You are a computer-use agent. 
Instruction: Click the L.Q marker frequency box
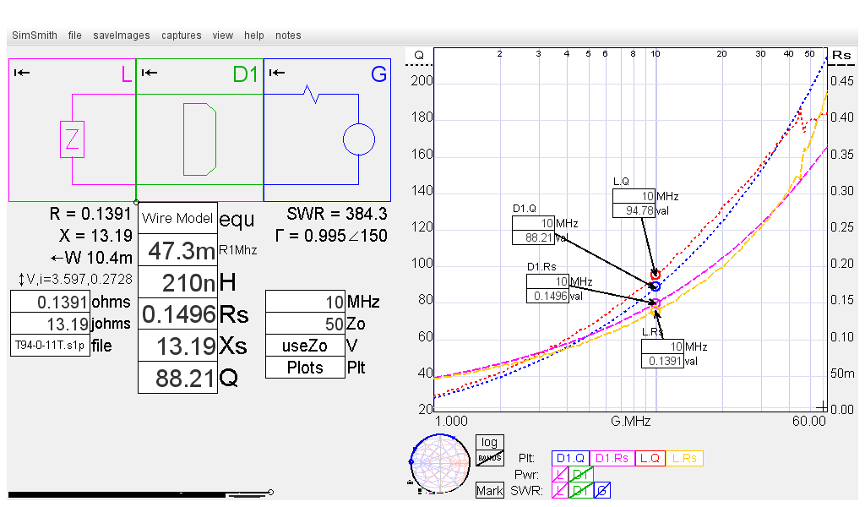(634, 196)
